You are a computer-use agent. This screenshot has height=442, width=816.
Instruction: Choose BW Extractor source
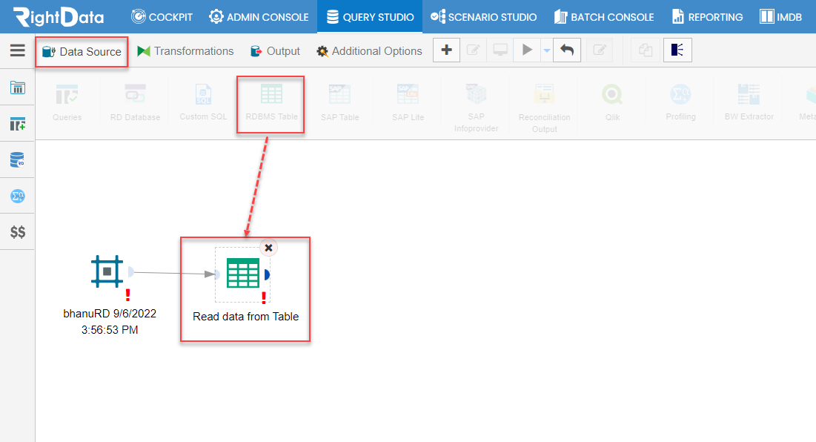(749, 103)
